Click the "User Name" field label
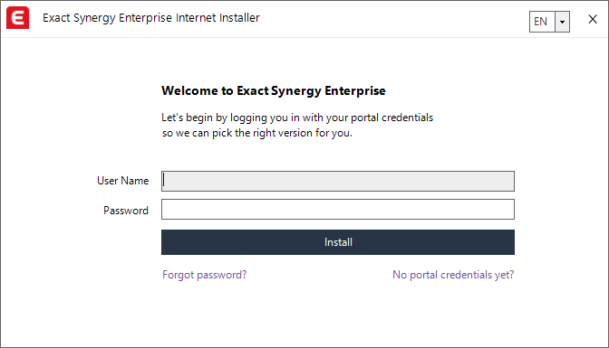Screen dimensions: 609x348 click(122, 181)
